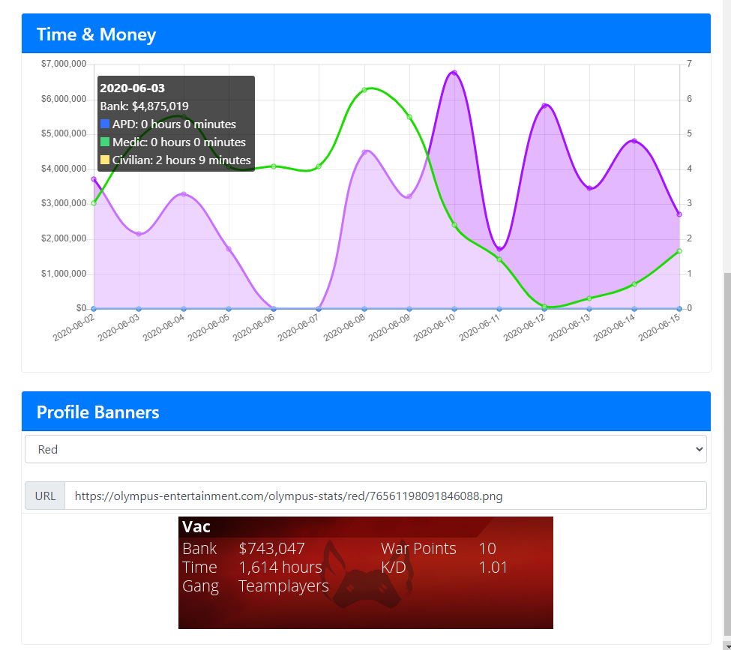Image resolution: width=731 pixels, height=650 pixels.
Task: Click the Vac profile banner image
Action: click(x=366, y=573)
